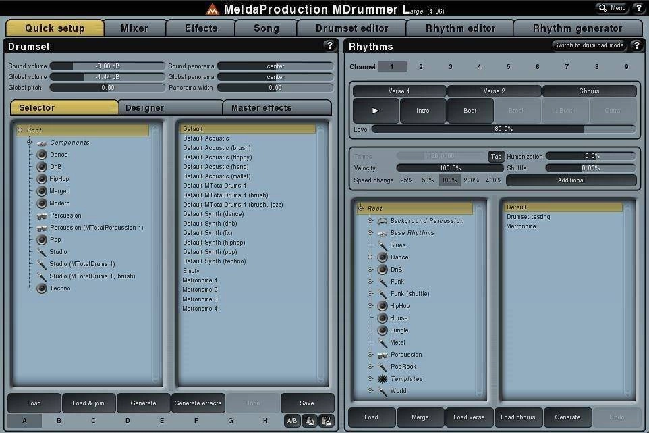Viewport: 649px width, 433px height.
Task: Select rhythm channel 5
Action: coord(509,66)
